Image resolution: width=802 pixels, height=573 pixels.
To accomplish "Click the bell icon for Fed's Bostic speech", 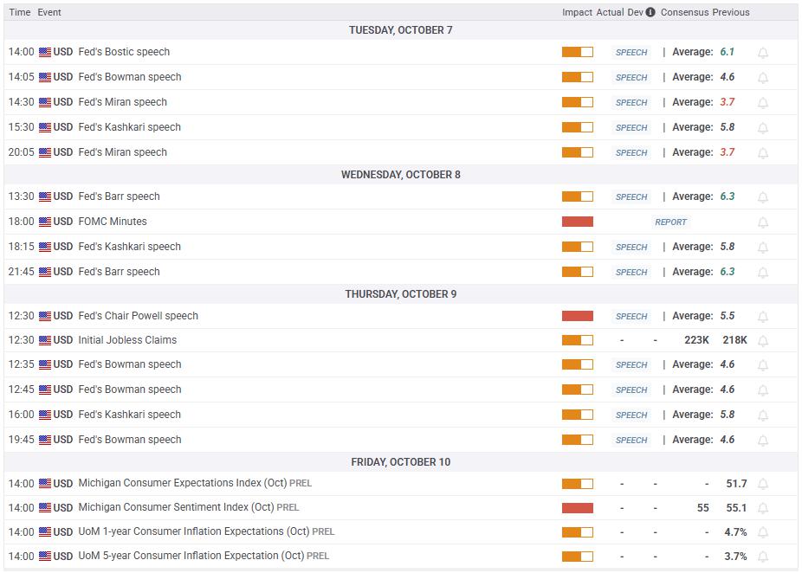I will click(x=763, y=53).
